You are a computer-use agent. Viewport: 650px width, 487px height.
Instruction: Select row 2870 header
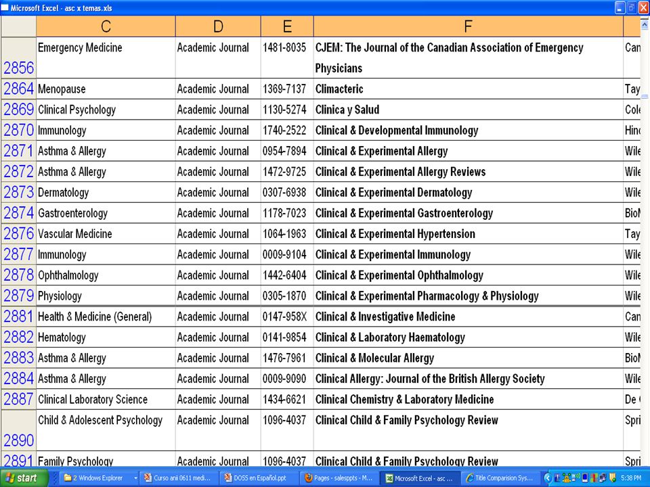[x=19, y=130]
